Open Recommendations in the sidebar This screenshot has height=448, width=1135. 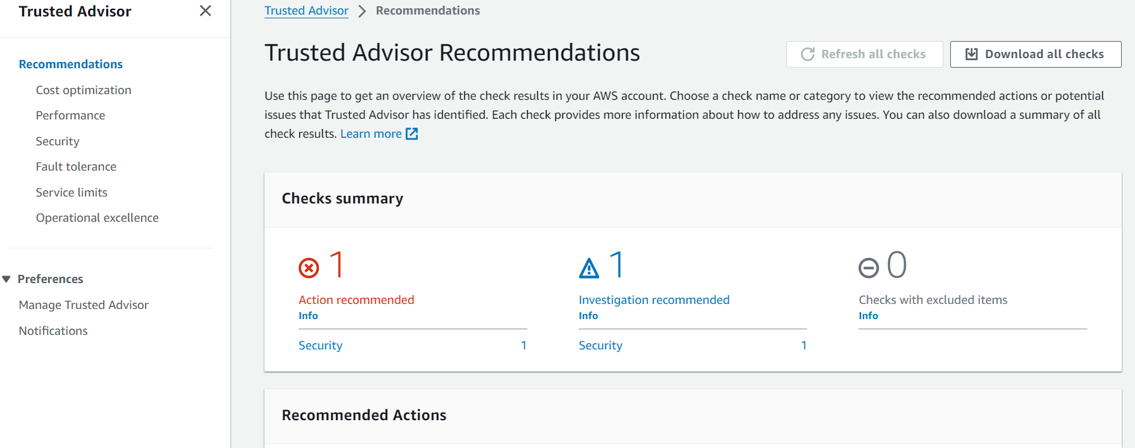click(71, 64)
